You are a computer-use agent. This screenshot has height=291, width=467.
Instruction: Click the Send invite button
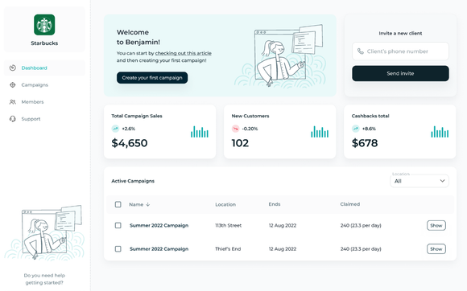[400, 73]
